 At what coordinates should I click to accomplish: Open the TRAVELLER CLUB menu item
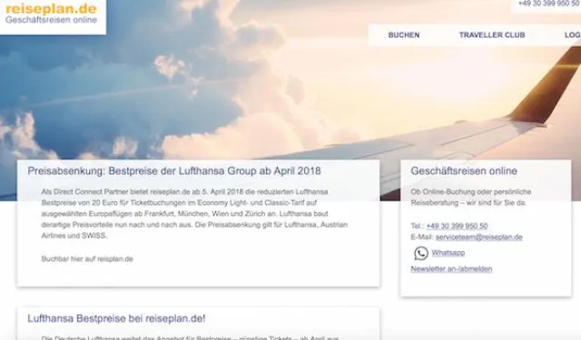pos(492,35)
